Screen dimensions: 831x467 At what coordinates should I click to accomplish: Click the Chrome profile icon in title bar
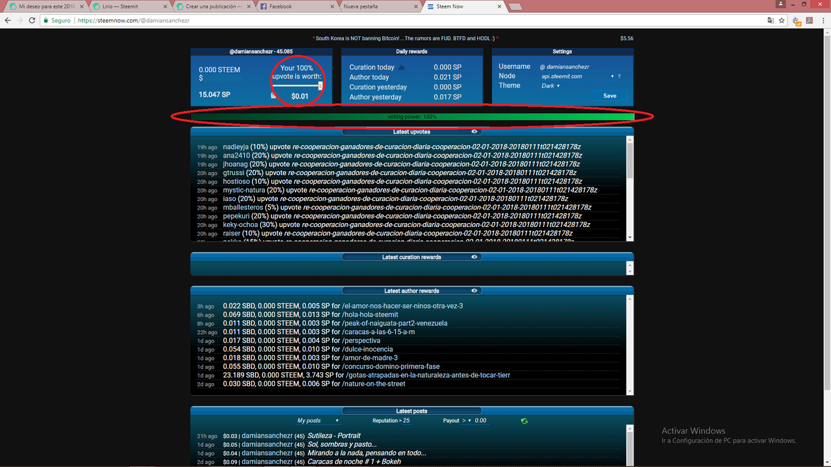pyautogui.click(x=780, y=4)
